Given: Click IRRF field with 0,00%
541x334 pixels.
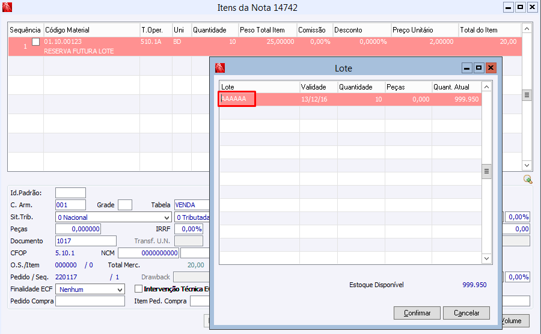Looking at the screenshot, I should point(189,229).
